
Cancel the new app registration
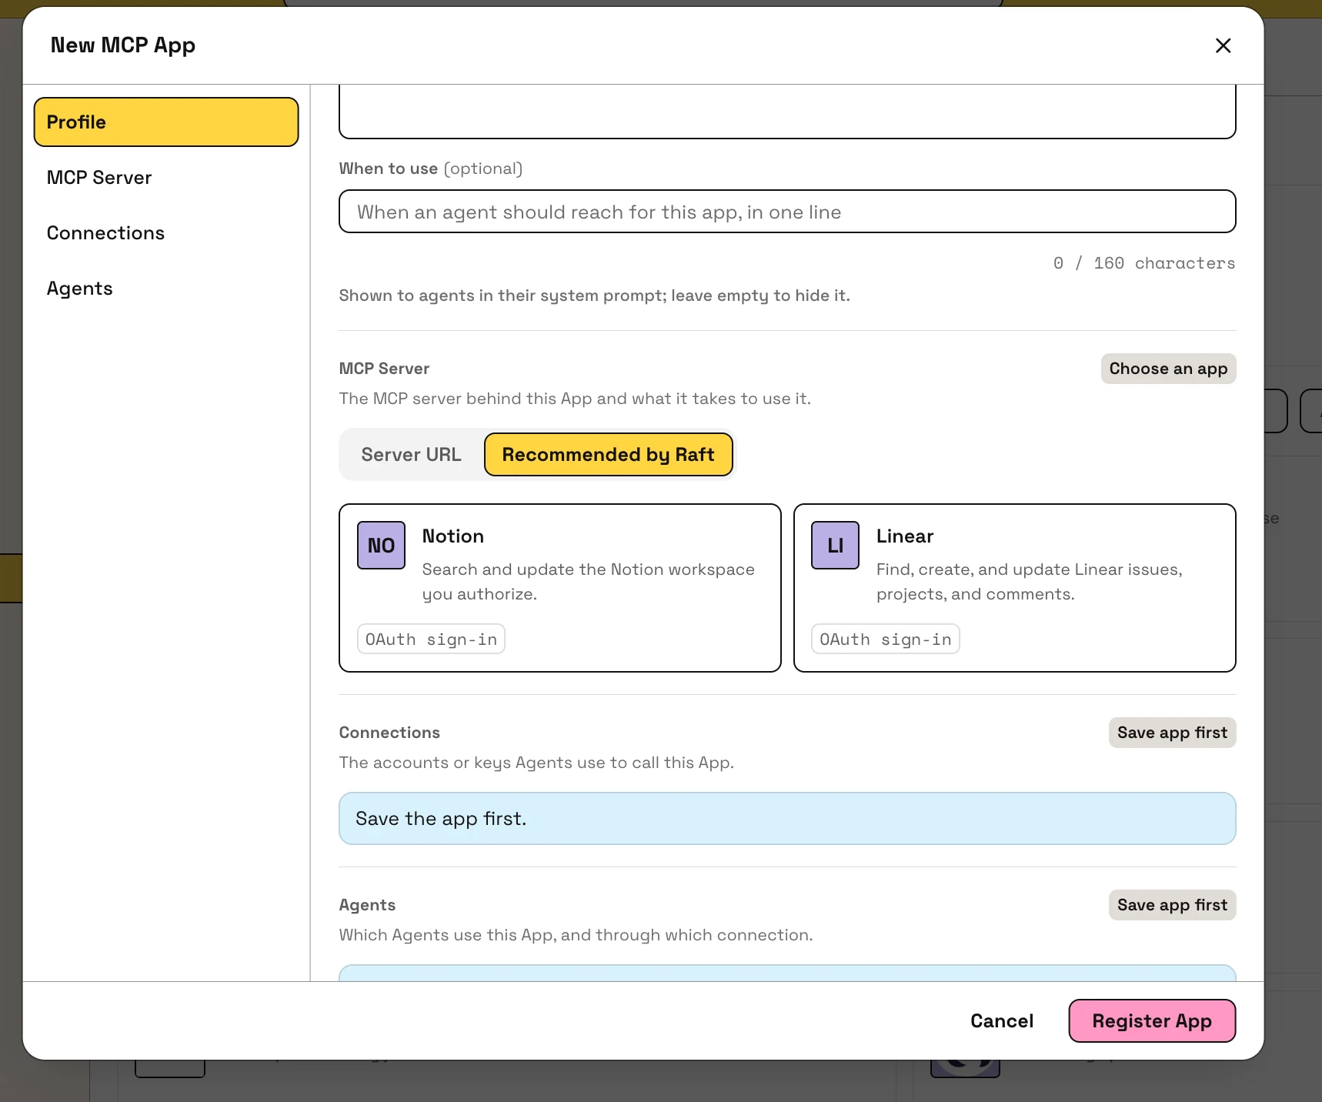[x=1002, y=1020]
